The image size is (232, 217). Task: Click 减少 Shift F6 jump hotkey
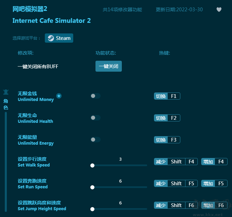(x=176, y=205)
